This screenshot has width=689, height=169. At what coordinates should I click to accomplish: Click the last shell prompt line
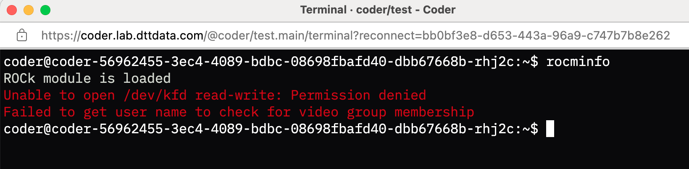click(x=271, y=129)
